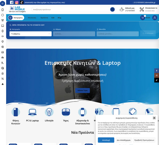Screen dimensions: 159x145
Task: Open the TikTok profile from the top bar
Action: (22, 2)
